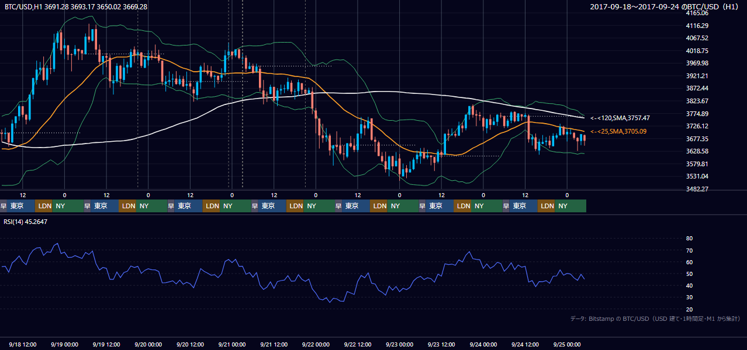Click the Bitstamp data source note
Image resolution: width=747 pixels, height=350 pixels.
[x=655, y=318]
